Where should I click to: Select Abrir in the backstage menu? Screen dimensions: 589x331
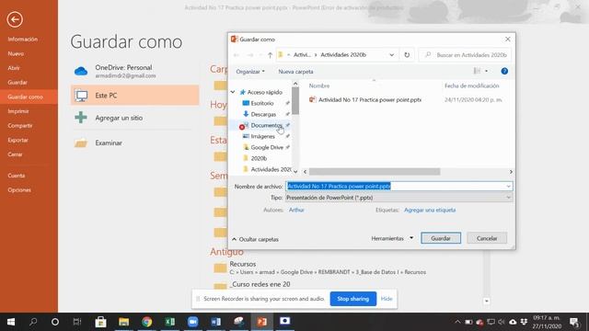[14, 68]
